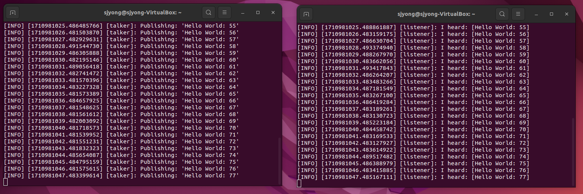The image size is (583, 194).
Task: Click talker line 'Hello World: 77'
Action: [121, 175]
